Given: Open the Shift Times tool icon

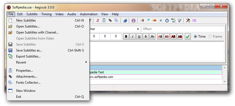Looking at the screenshot, I should click(142, 20).
